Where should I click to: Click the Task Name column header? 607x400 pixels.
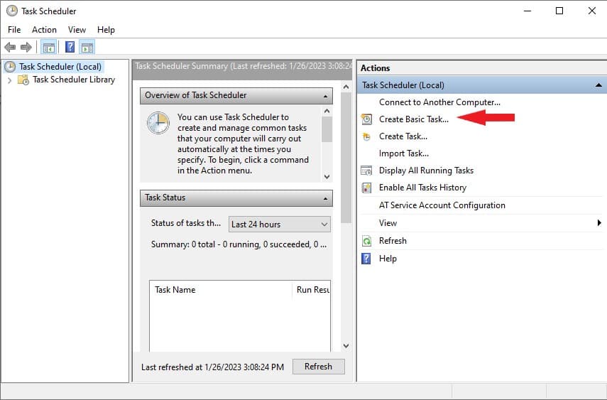click(221, 290)
